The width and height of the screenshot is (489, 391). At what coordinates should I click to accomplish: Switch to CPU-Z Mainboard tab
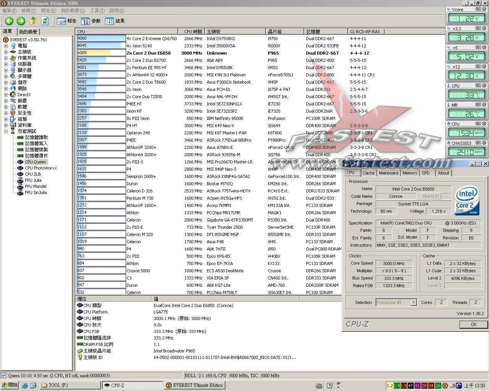(389, 173)
